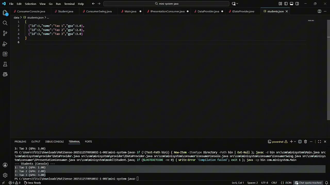Open the Edit menu

tap(19, 4)
